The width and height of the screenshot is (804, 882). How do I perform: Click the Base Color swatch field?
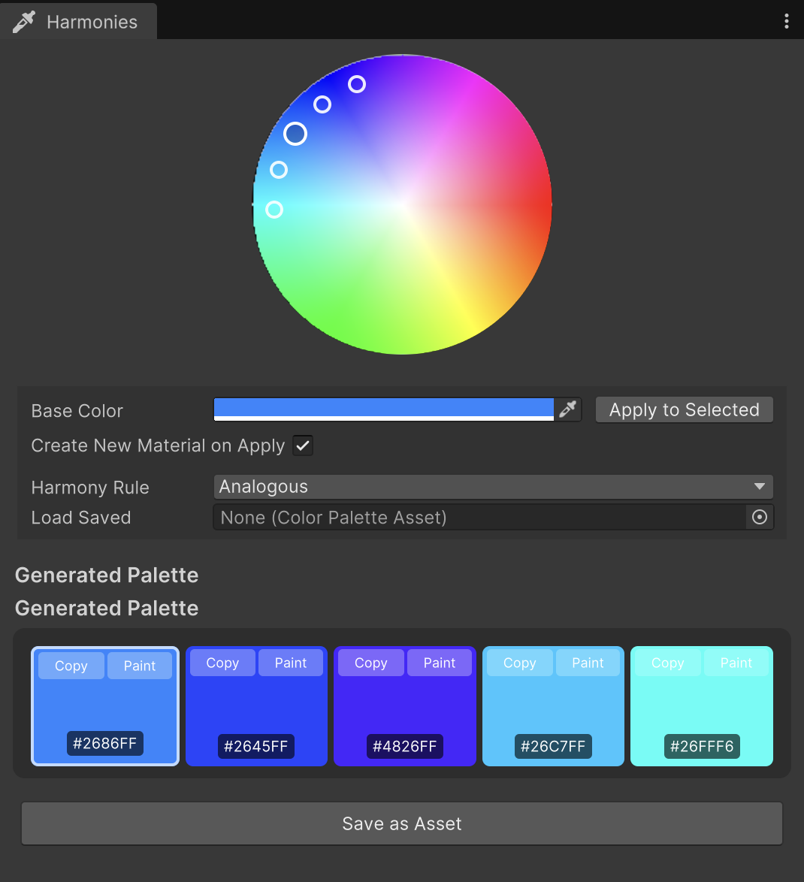(x=383, y=409)
